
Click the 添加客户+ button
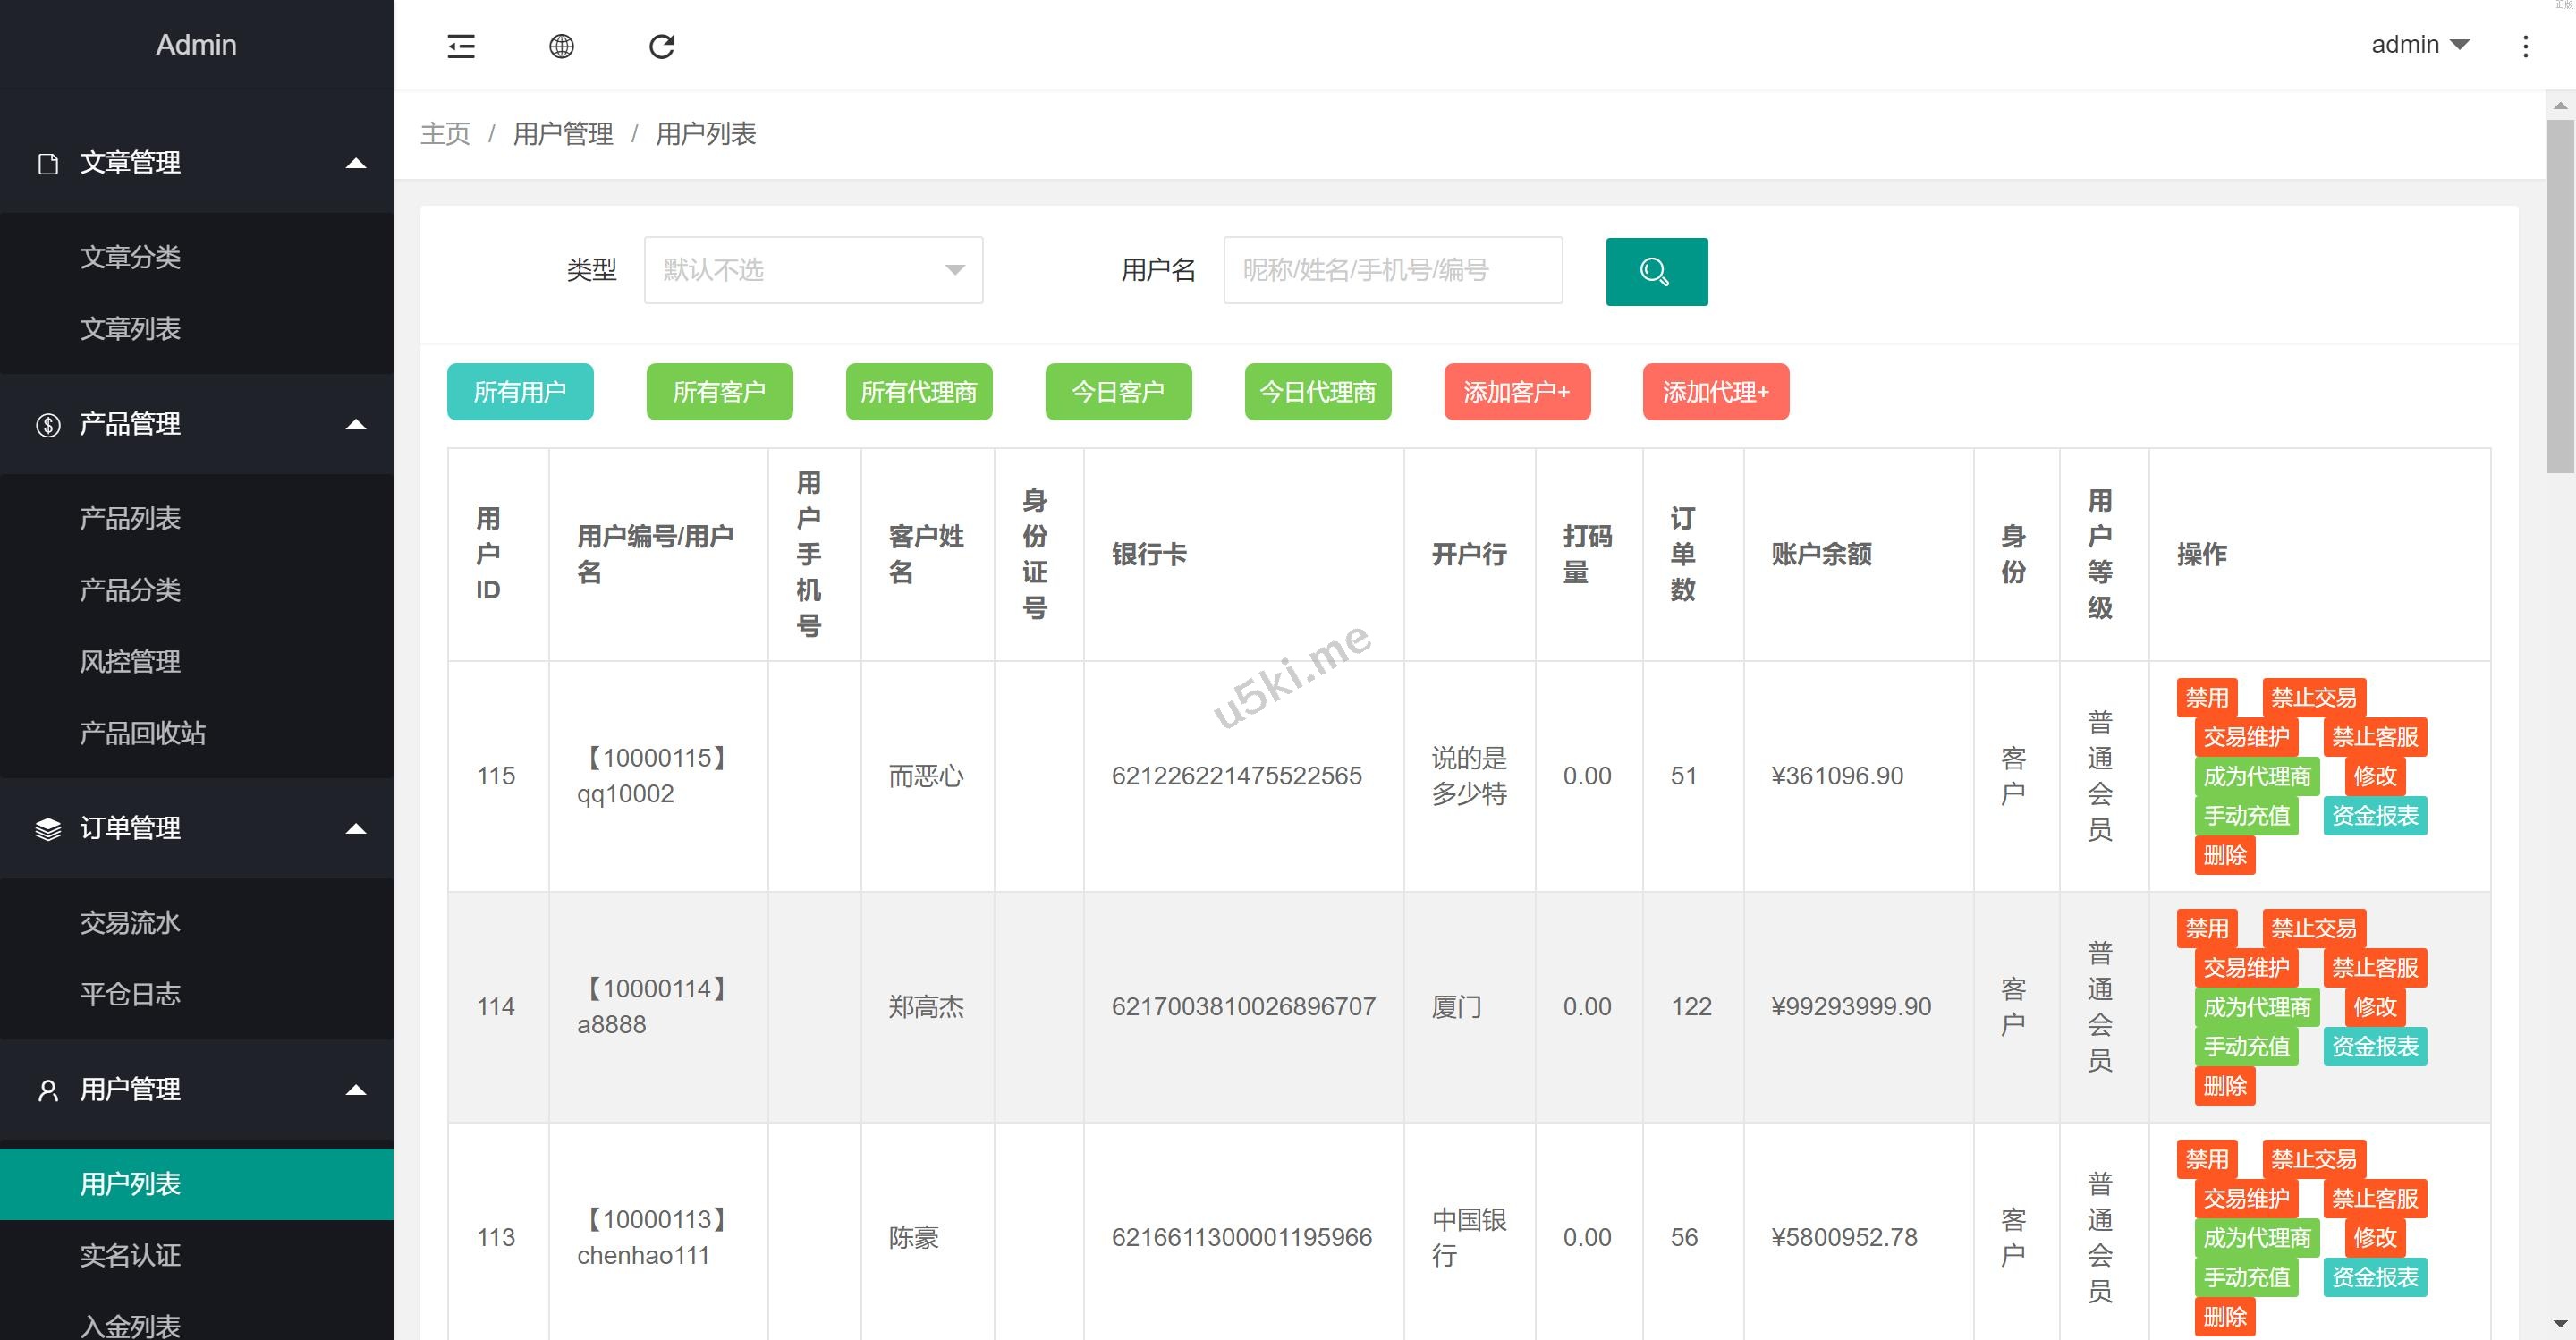1516,392
